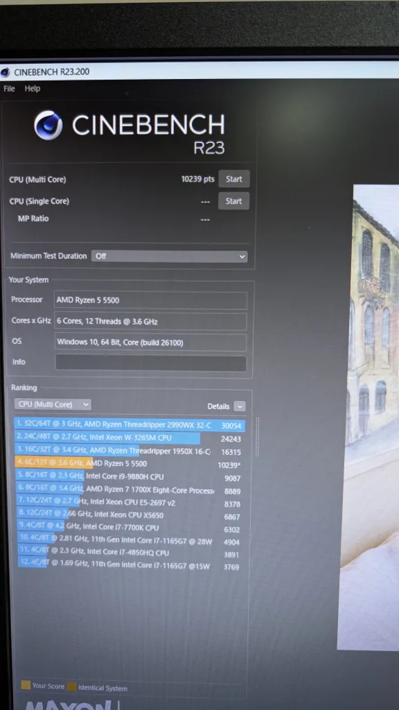The height and width of the screenshot is (710, 399).
Task: Select the Intel Core i7-4850HQ ranking row
Action: tap(130, 553)
